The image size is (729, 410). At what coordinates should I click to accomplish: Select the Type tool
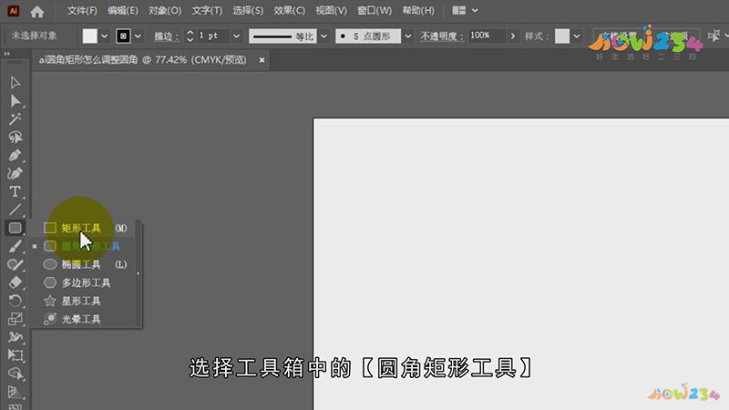tap(15, 191)
